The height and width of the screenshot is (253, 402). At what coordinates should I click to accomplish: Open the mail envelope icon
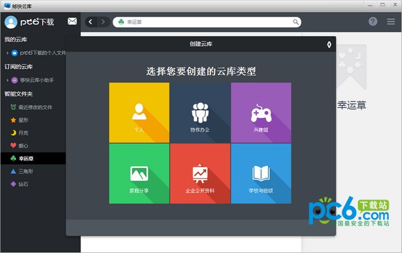(72, 21)
